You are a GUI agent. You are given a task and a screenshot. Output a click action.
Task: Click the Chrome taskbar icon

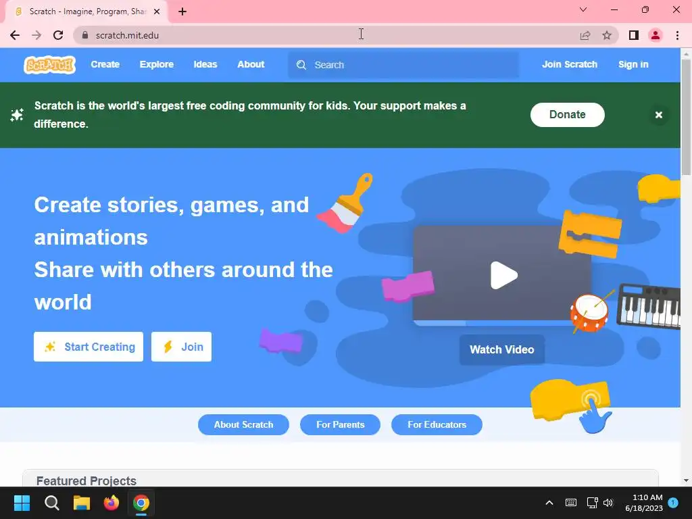coord(141,503)
